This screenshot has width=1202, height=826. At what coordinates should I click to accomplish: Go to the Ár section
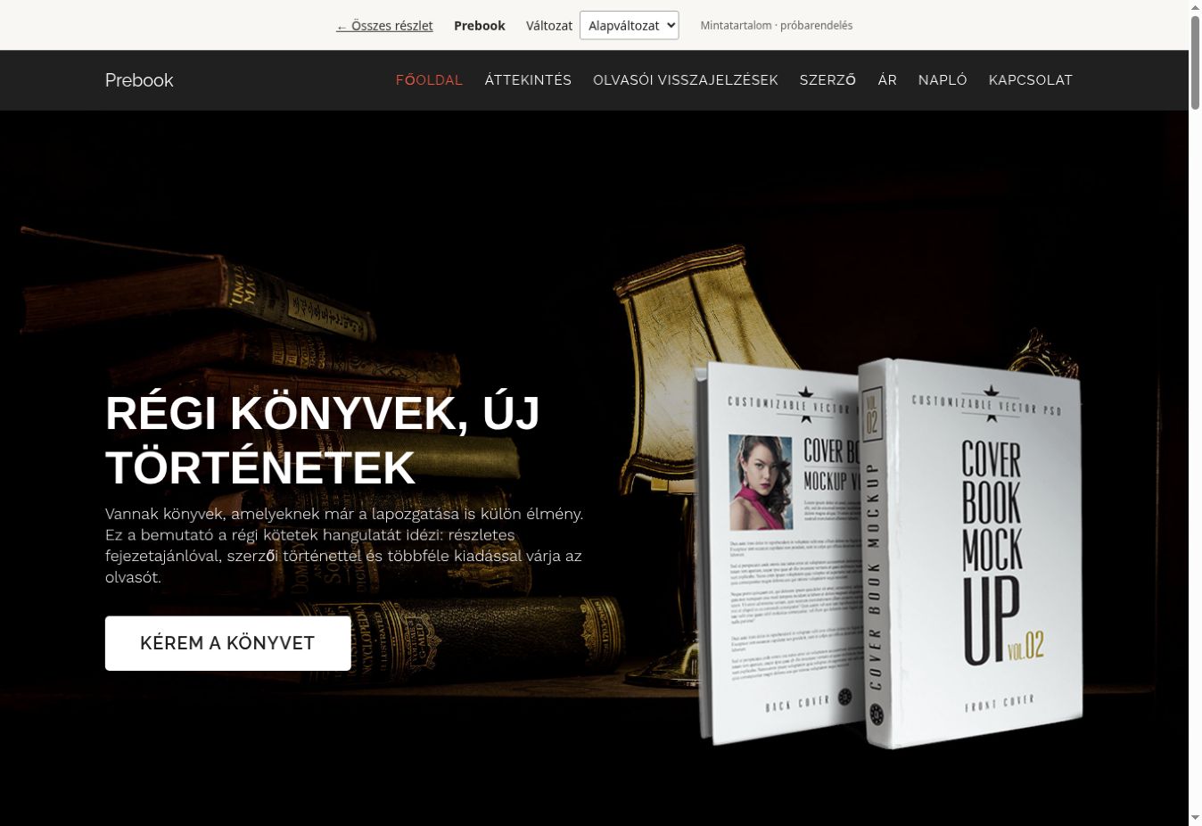coord(887,80)
